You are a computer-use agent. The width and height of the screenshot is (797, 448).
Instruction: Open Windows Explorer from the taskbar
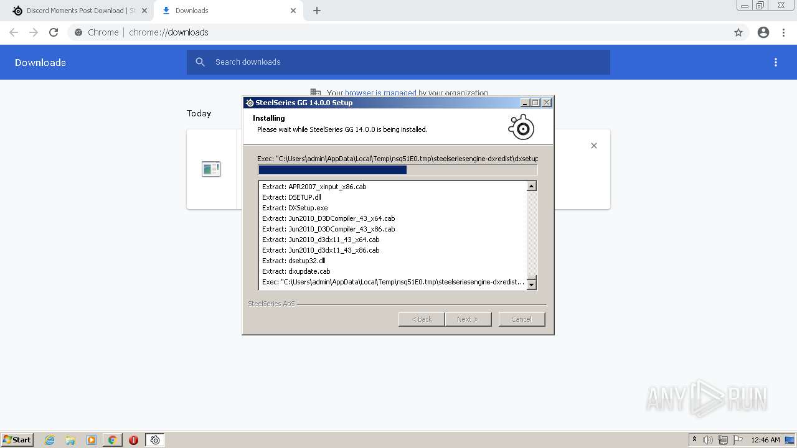(x=70, y=440)
